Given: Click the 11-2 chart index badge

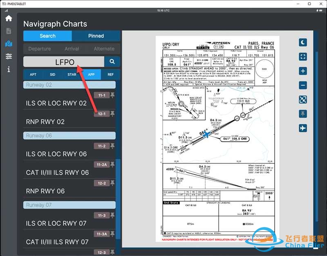Looking at the screenshot, I should pos(102,146).
